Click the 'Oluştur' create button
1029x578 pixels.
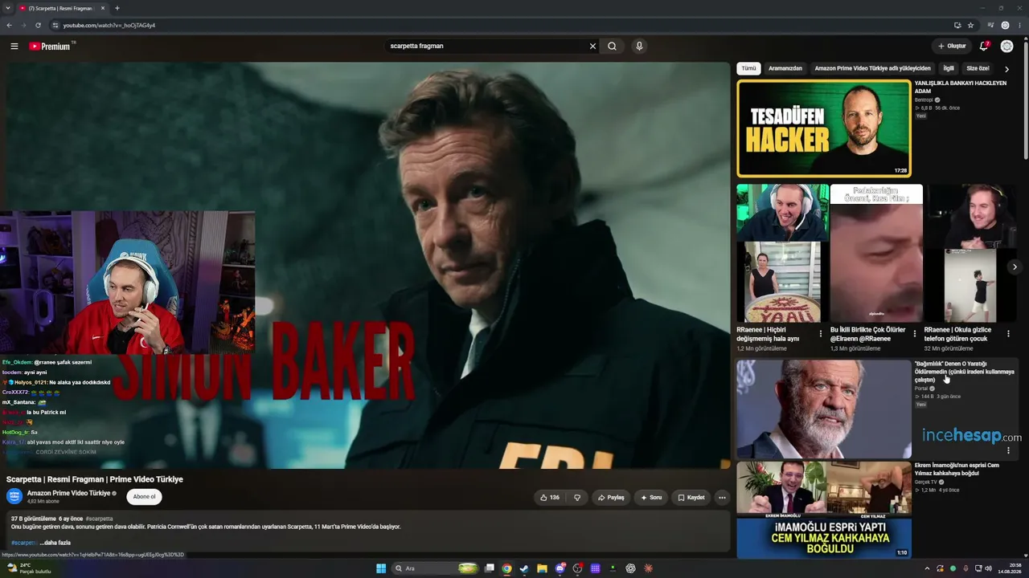point(952,46)
